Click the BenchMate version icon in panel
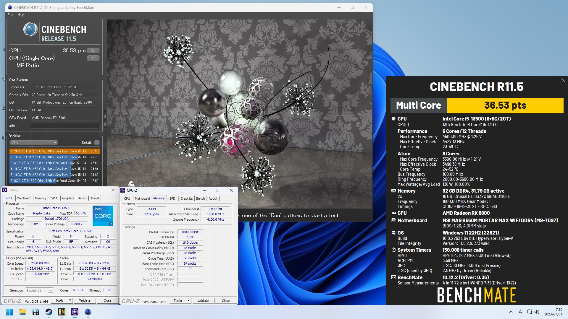 393,277
